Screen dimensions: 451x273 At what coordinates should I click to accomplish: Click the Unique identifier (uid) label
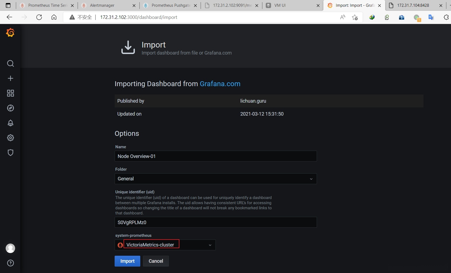135,192
